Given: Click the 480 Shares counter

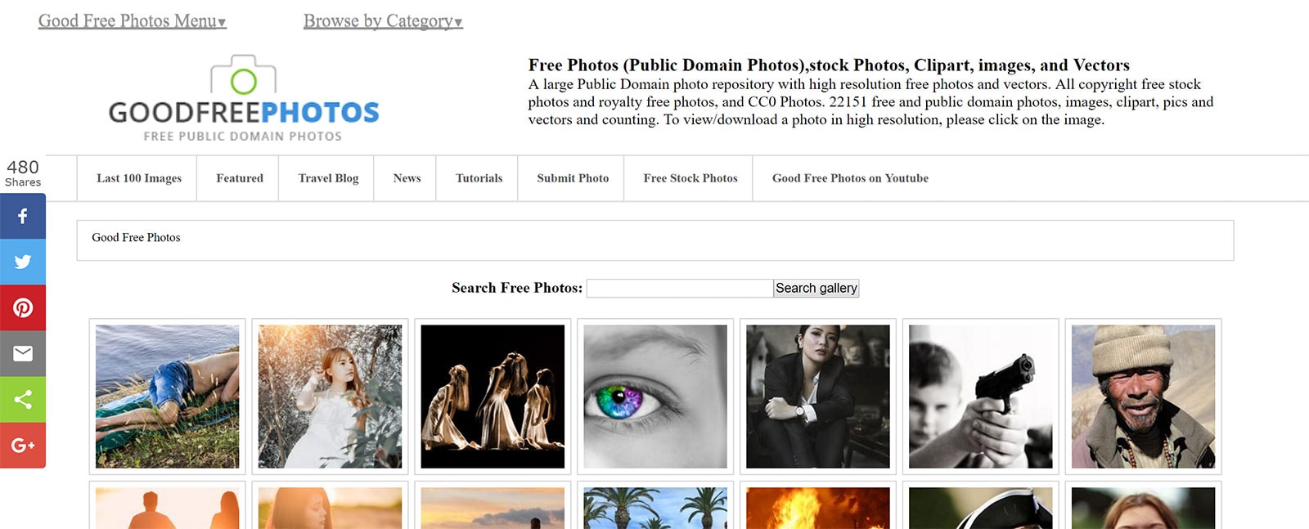Looking at the screenshot, I should 23,173.
